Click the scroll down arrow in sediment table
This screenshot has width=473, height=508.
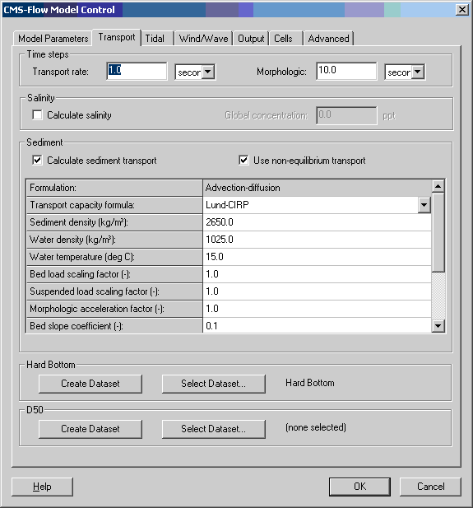[x=438, y=326]
